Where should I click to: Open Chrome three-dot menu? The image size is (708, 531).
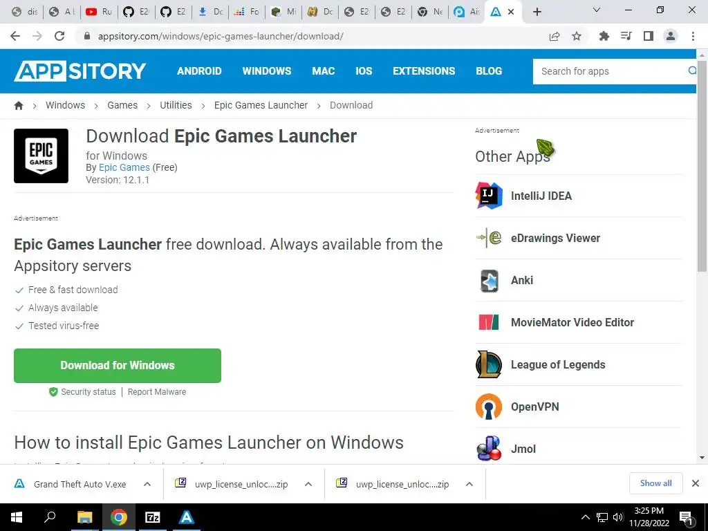click(693, 36)
